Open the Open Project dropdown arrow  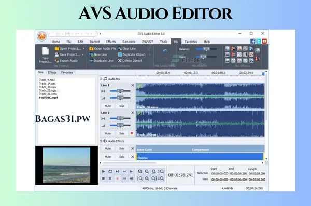83,48
